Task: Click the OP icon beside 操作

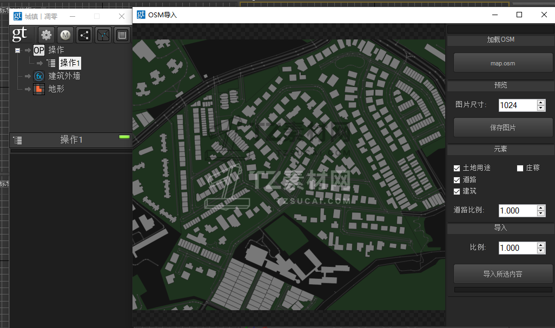Action: 39,50
